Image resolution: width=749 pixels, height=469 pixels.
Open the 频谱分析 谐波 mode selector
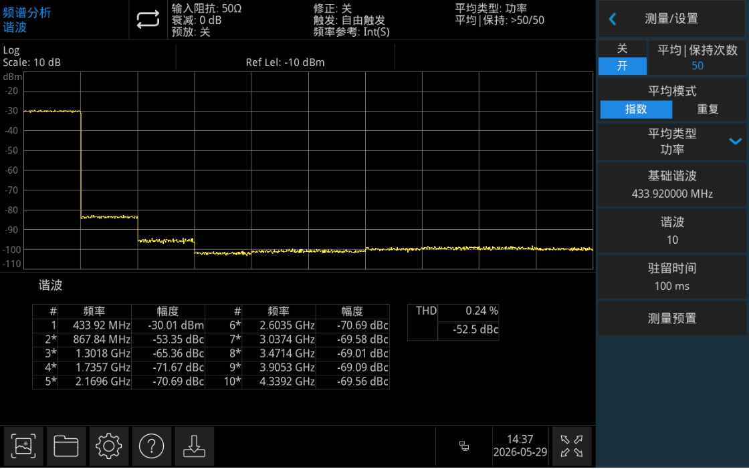tap(27, 19)
